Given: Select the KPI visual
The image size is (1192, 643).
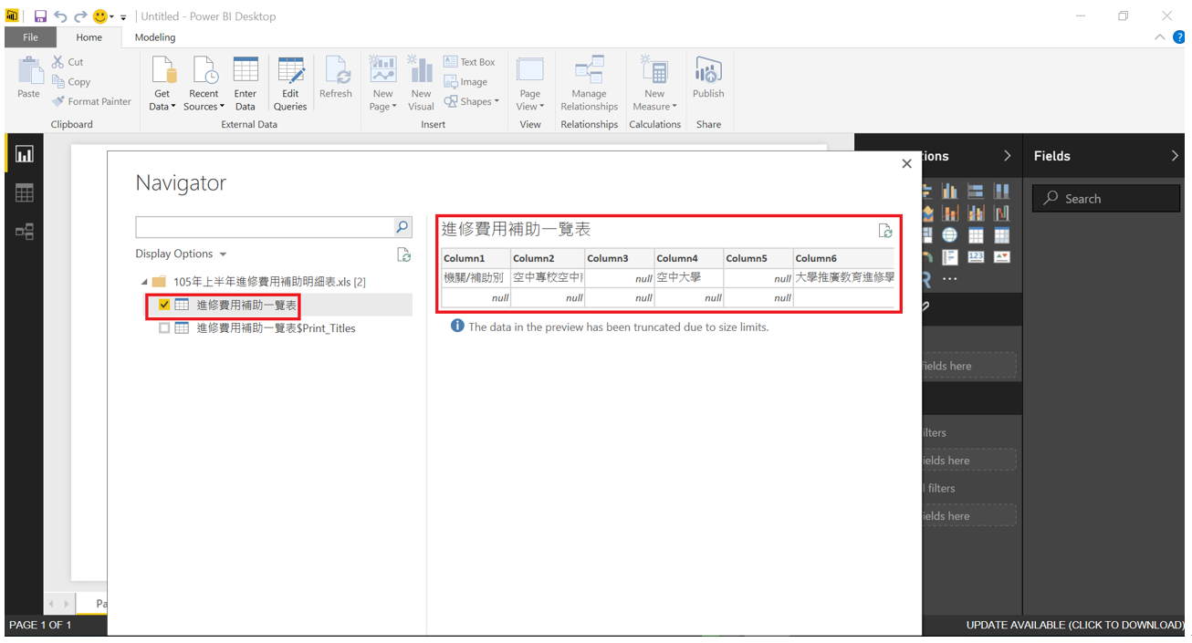Looking at the screenshot, I should (x=1001, y=257).
